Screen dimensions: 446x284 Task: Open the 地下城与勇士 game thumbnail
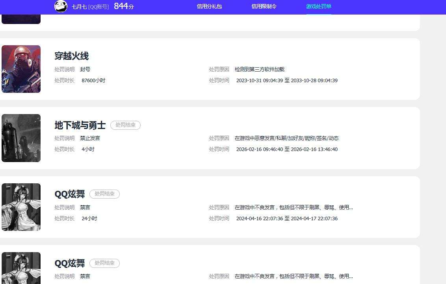(21, 138)
